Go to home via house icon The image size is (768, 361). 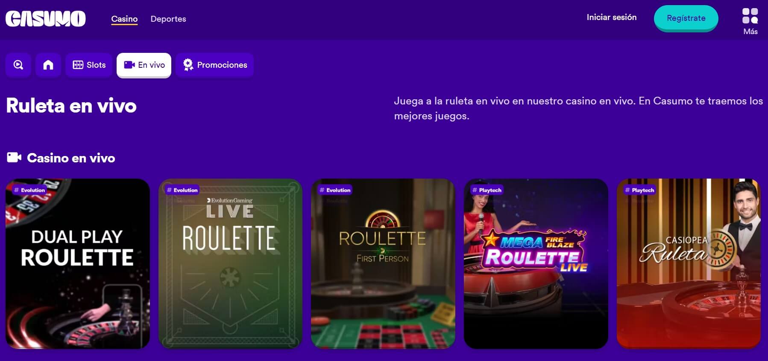click(x=48, y=65)
